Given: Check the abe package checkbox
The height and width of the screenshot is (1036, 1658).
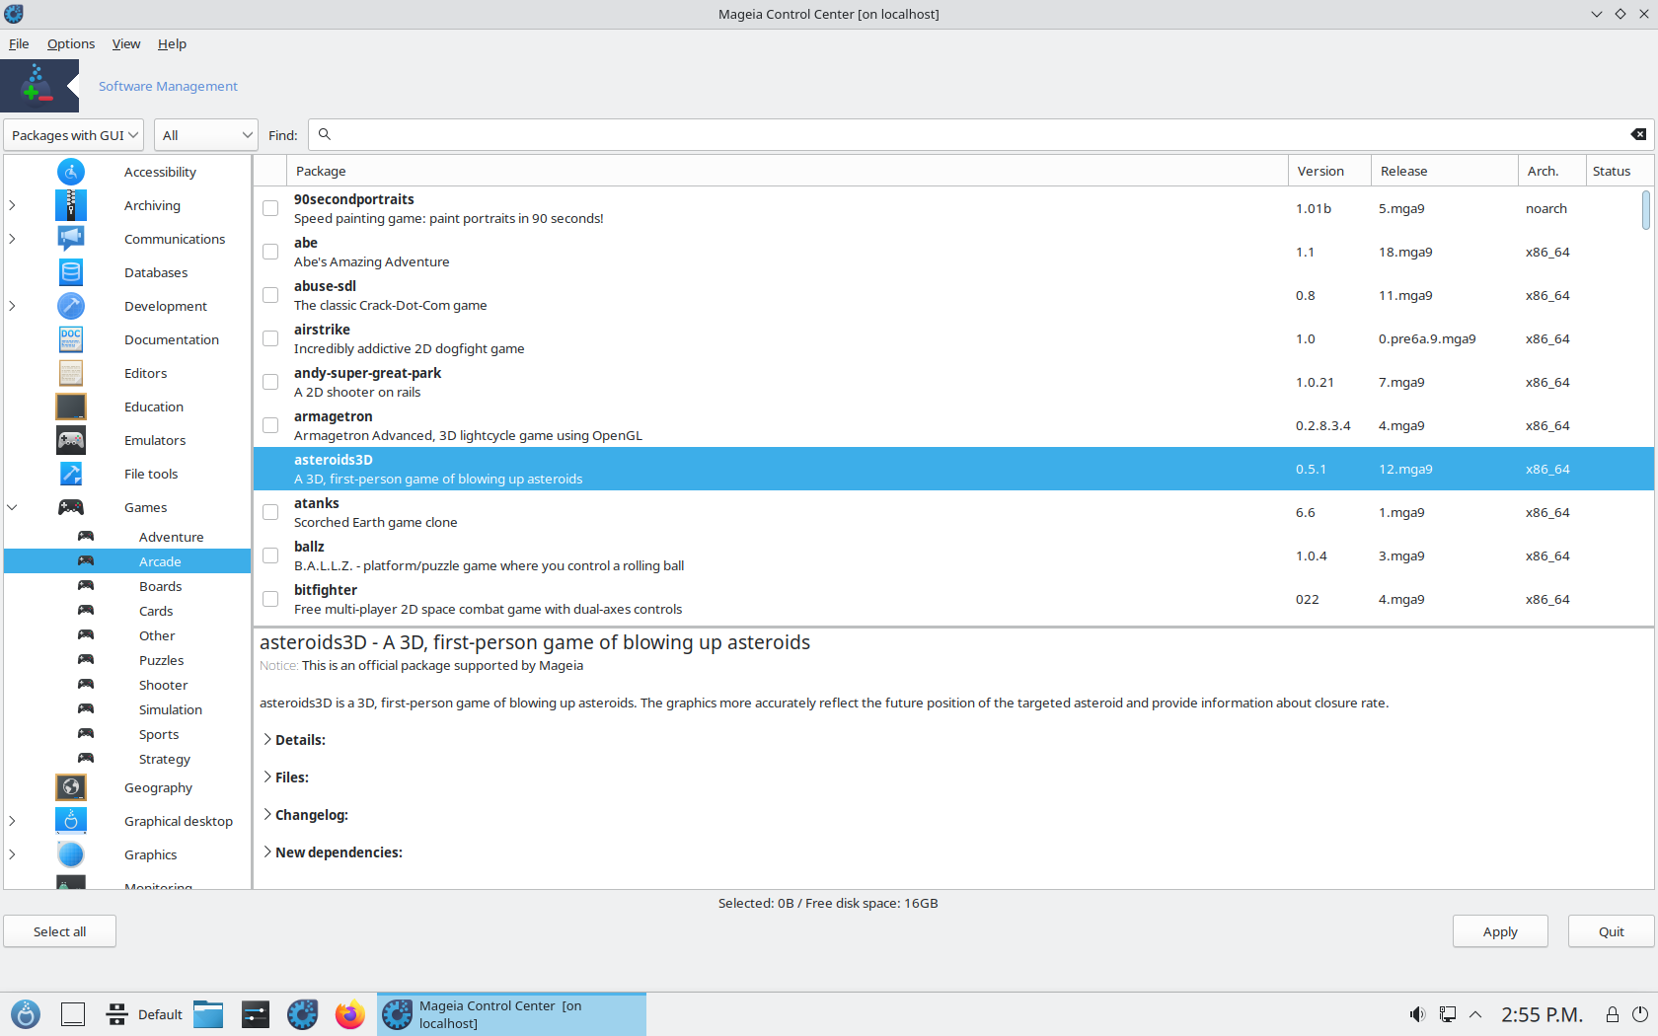Looking at the screenshot, I should [270, 252].
